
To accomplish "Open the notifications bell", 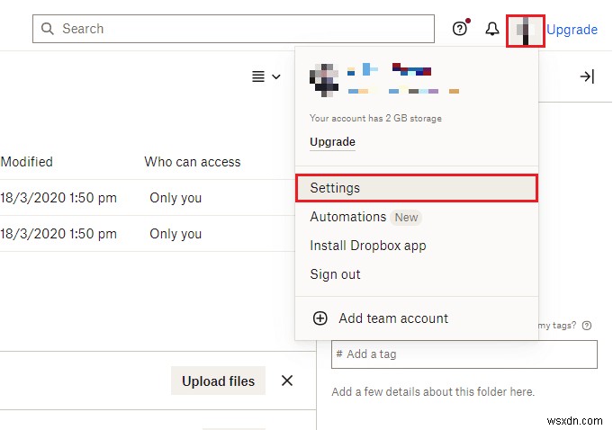I will tap(492, 29).
